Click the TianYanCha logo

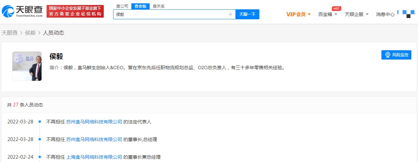pos(22,11)
